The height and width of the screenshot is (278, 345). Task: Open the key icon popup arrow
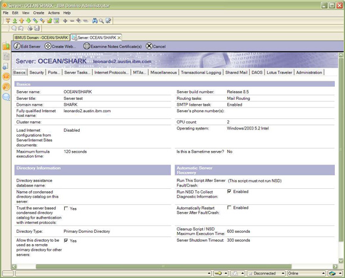226,273
